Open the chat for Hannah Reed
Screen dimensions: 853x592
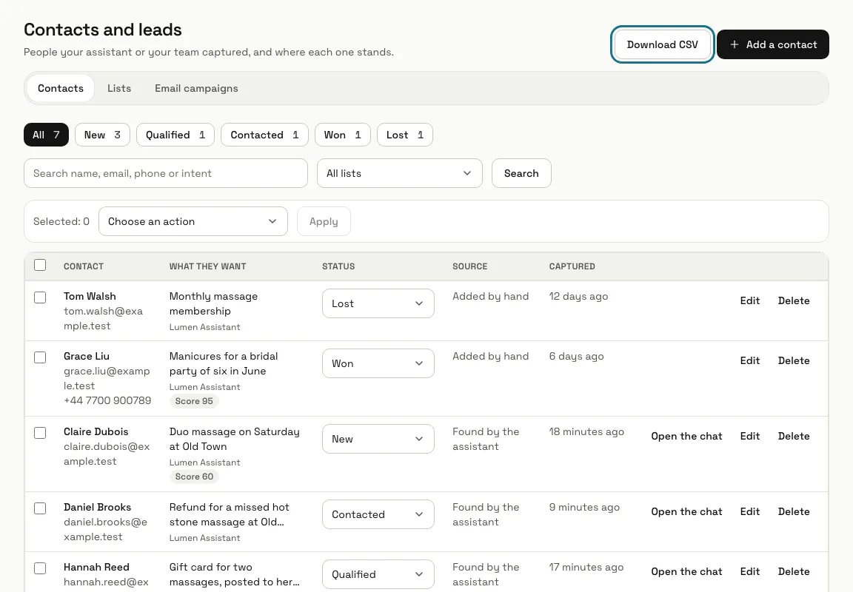686,571
